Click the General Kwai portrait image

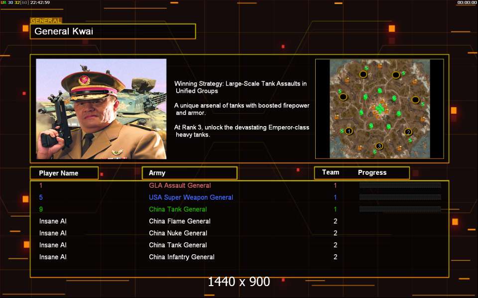[x=101, y=109]
